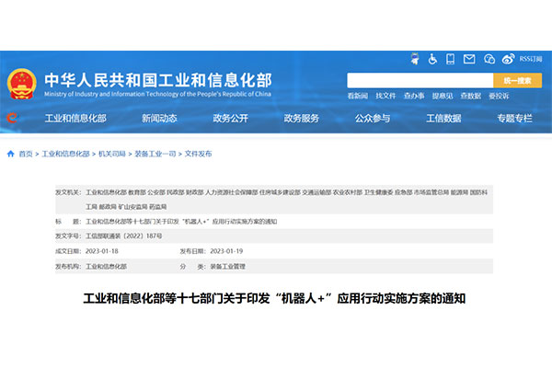Click the 统一搜索 search button

(517, 80)
